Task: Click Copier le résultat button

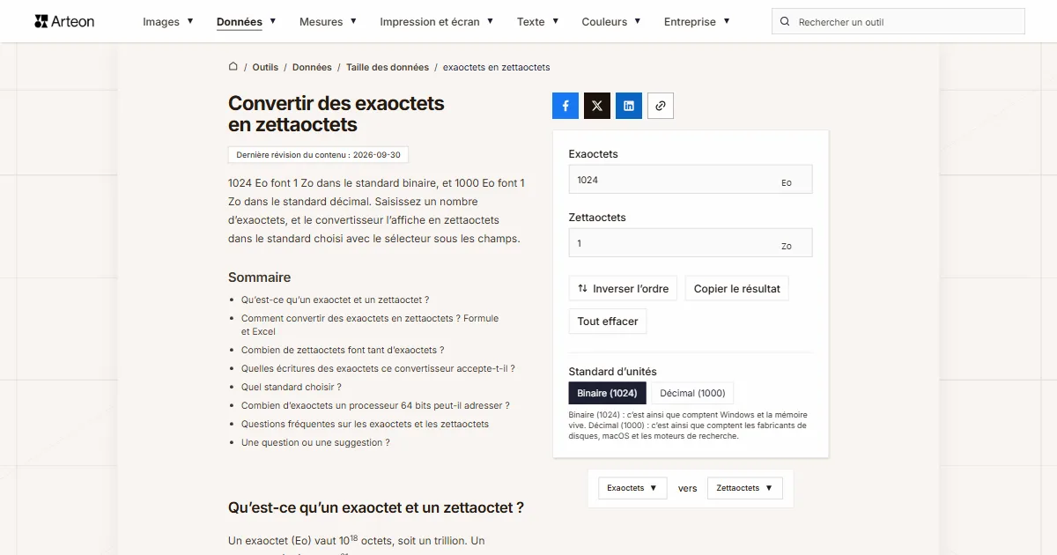Action: point(737,289)
